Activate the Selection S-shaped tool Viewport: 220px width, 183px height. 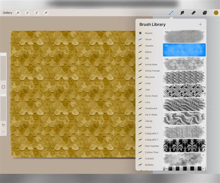(37, 13)
